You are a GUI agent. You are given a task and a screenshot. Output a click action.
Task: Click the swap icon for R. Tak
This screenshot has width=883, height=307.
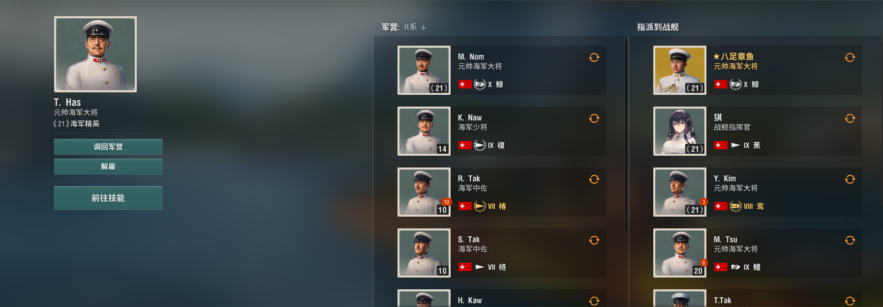pyautogui.click(x=594, y=179)
